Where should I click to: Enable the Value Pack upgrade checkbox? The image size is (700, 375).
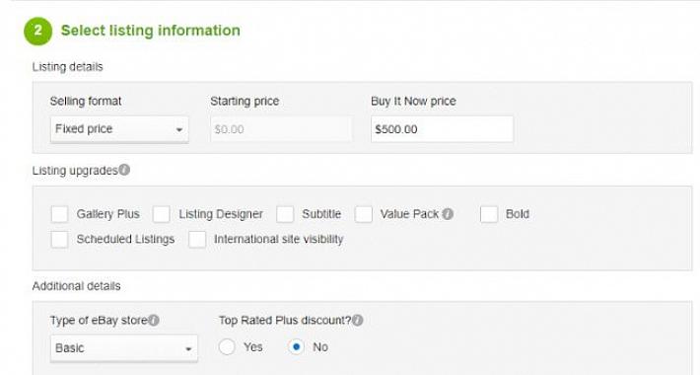click(x=364, y=214)
